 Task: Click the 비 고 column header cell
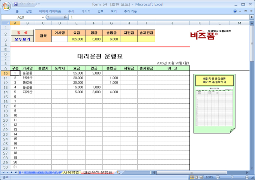[172, 68]
